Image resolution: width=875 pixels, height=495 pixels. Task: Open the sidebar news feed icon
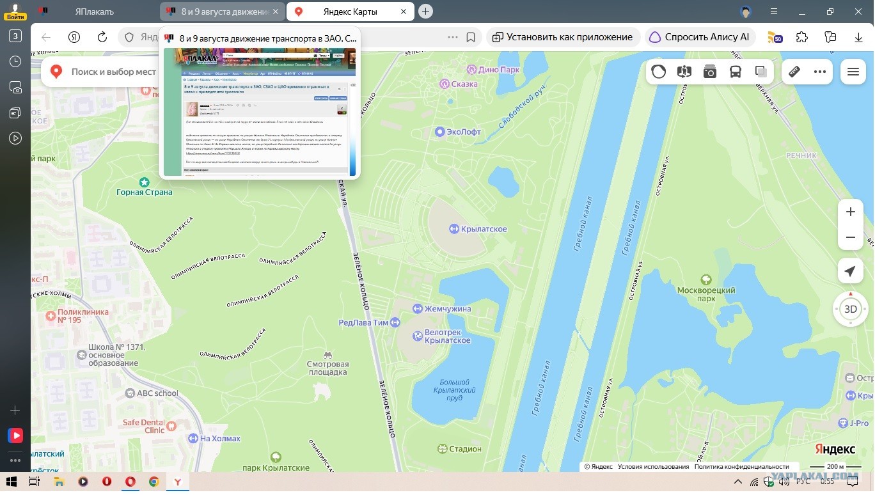tap(15, 113)
